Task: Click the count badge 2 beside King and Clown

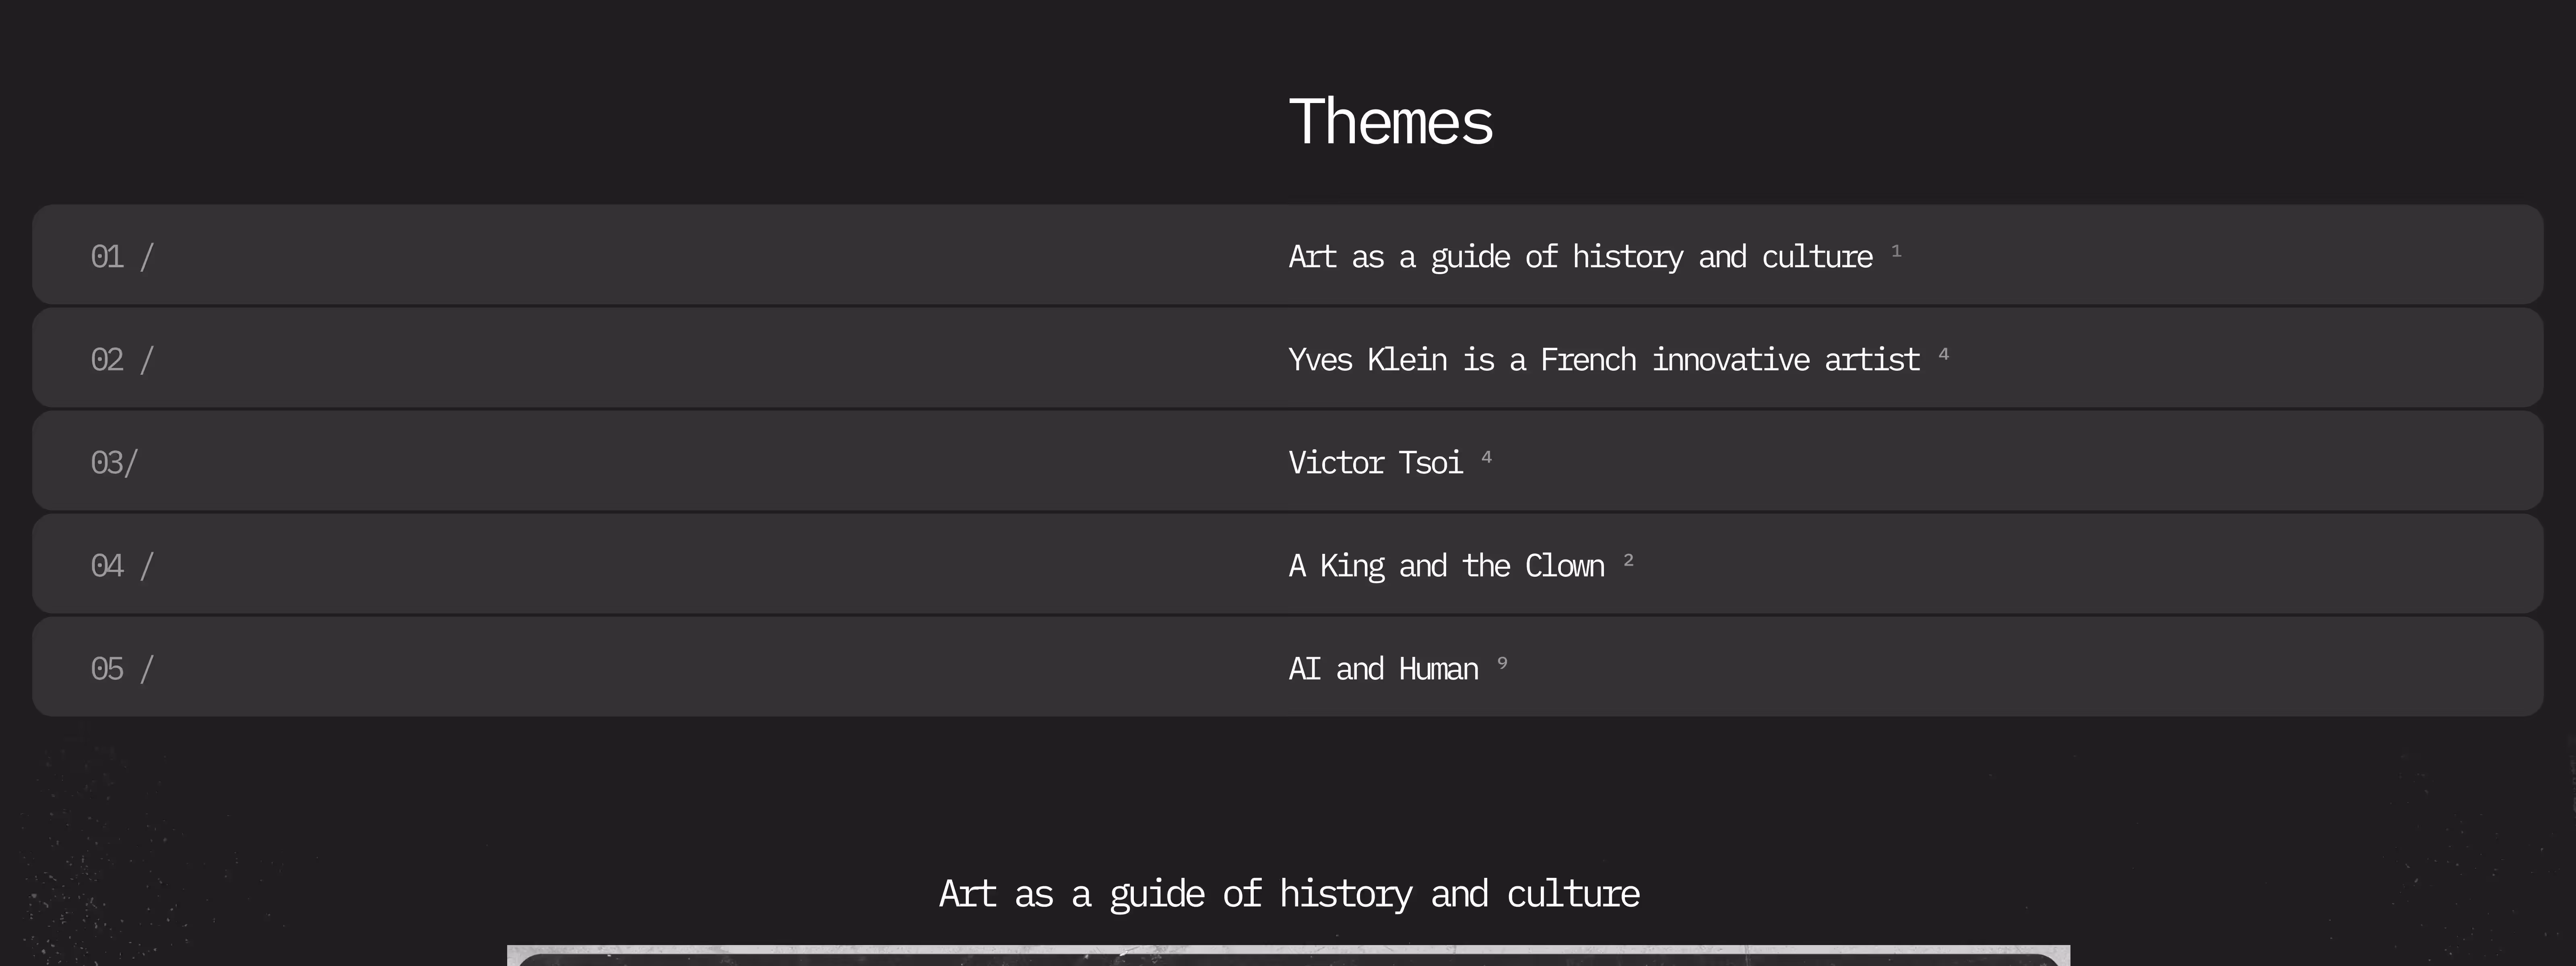Action: pyautogui.click(x=1628, y=560)
